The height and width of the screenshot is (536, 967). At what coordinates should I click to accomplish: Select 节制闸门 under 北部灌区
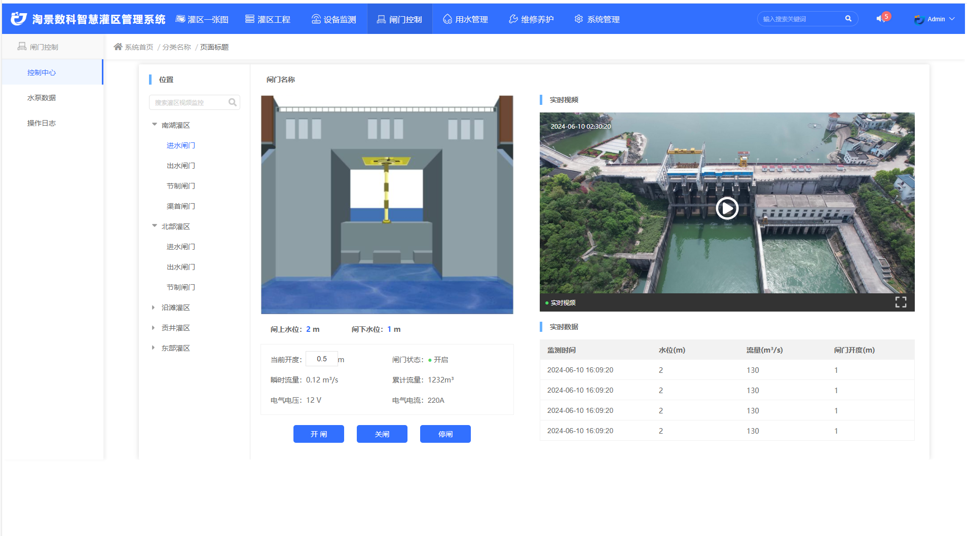[x=181, y=287]
